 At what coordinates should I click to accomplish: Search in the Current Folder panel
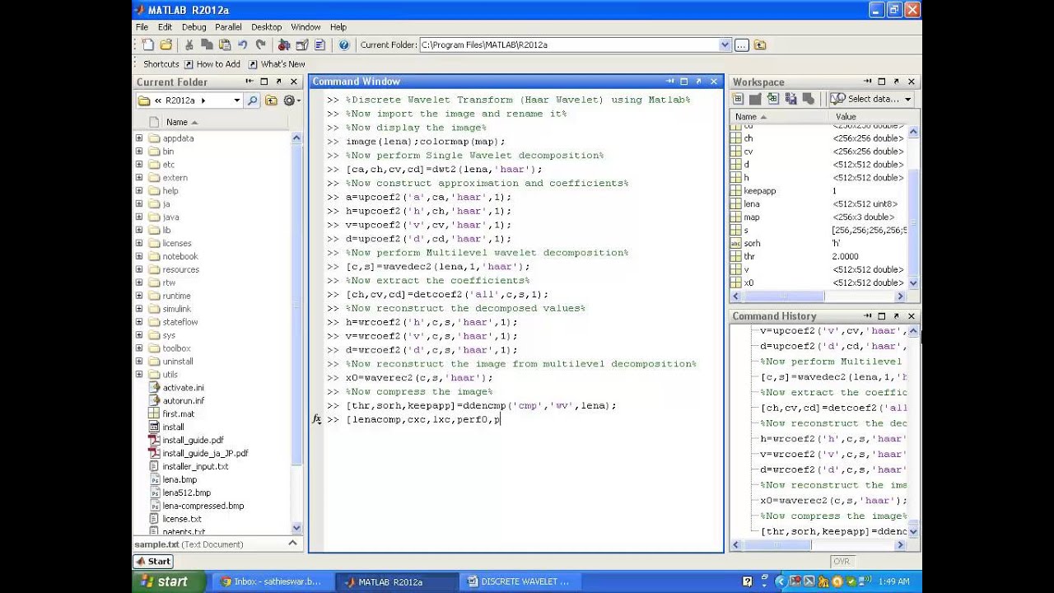[253, 100]
